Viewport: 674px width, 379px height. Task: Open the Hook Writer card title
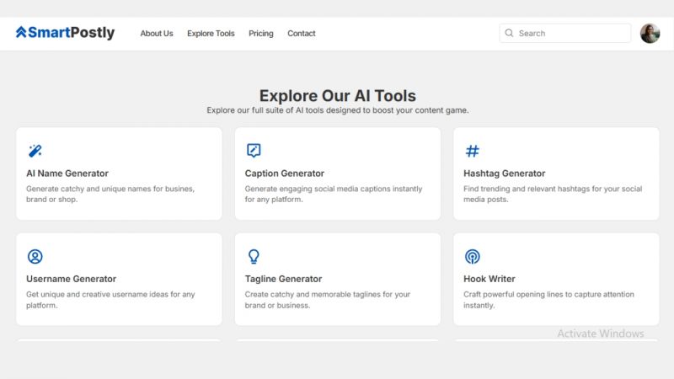(x=489, y=279)
